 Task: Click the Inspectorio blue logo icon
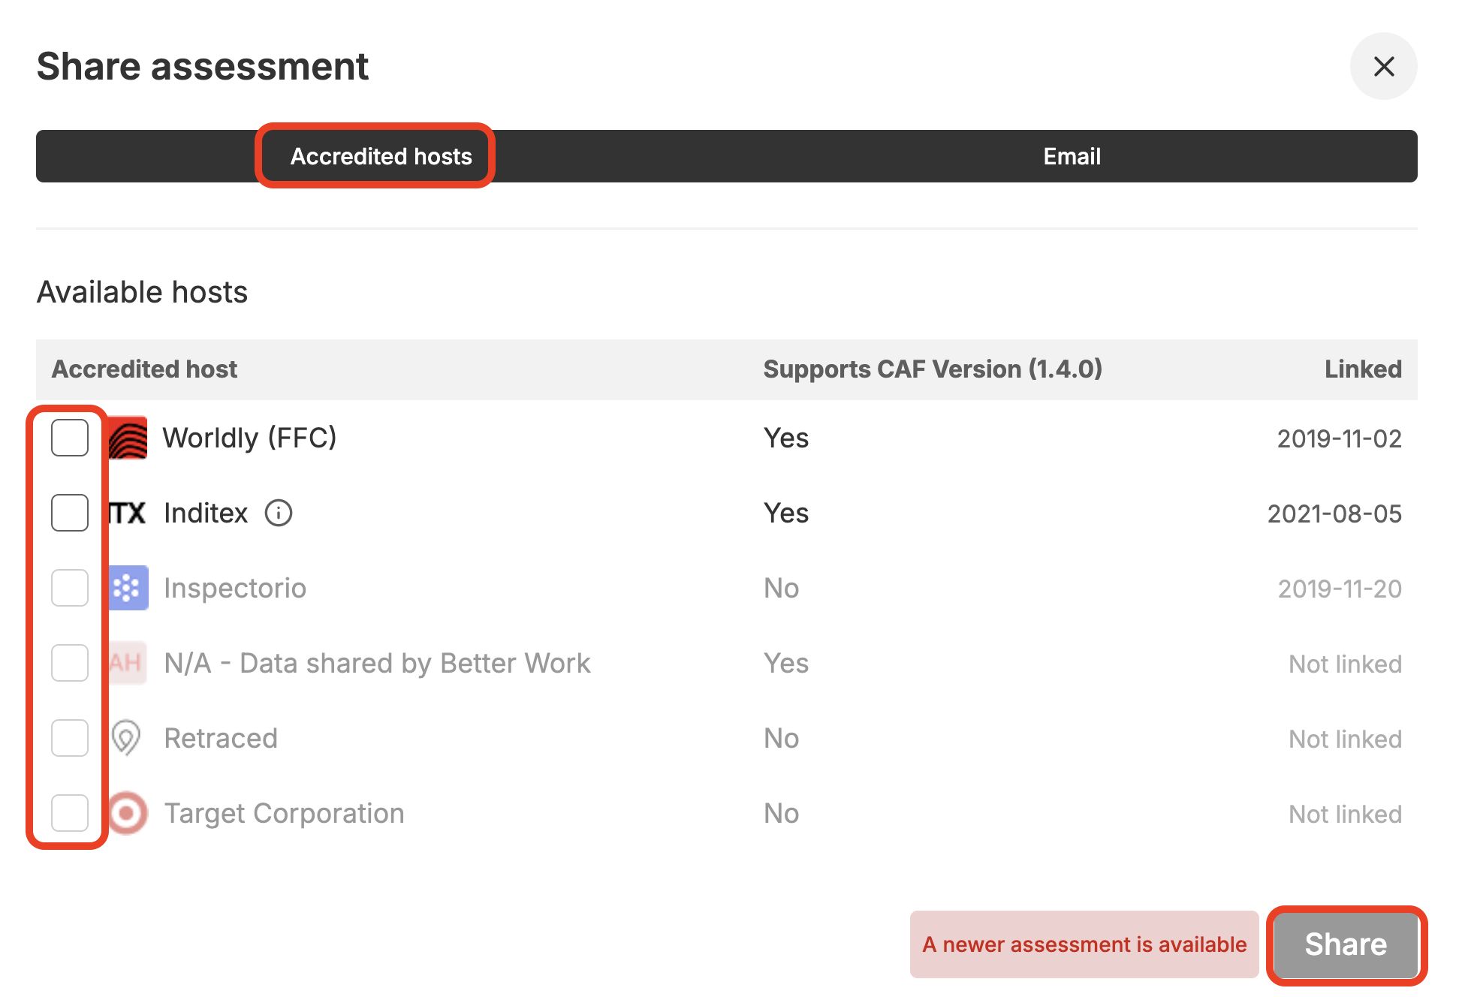point(128,588)
